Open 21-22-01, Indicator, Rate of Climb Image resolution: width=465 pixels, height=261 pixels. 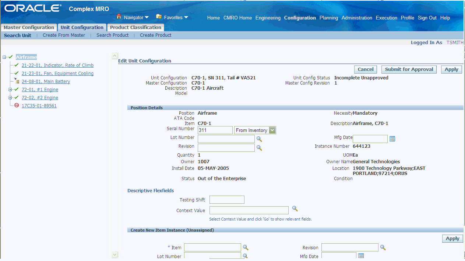57,65
